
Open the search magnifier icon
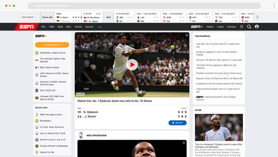point(249,27)
